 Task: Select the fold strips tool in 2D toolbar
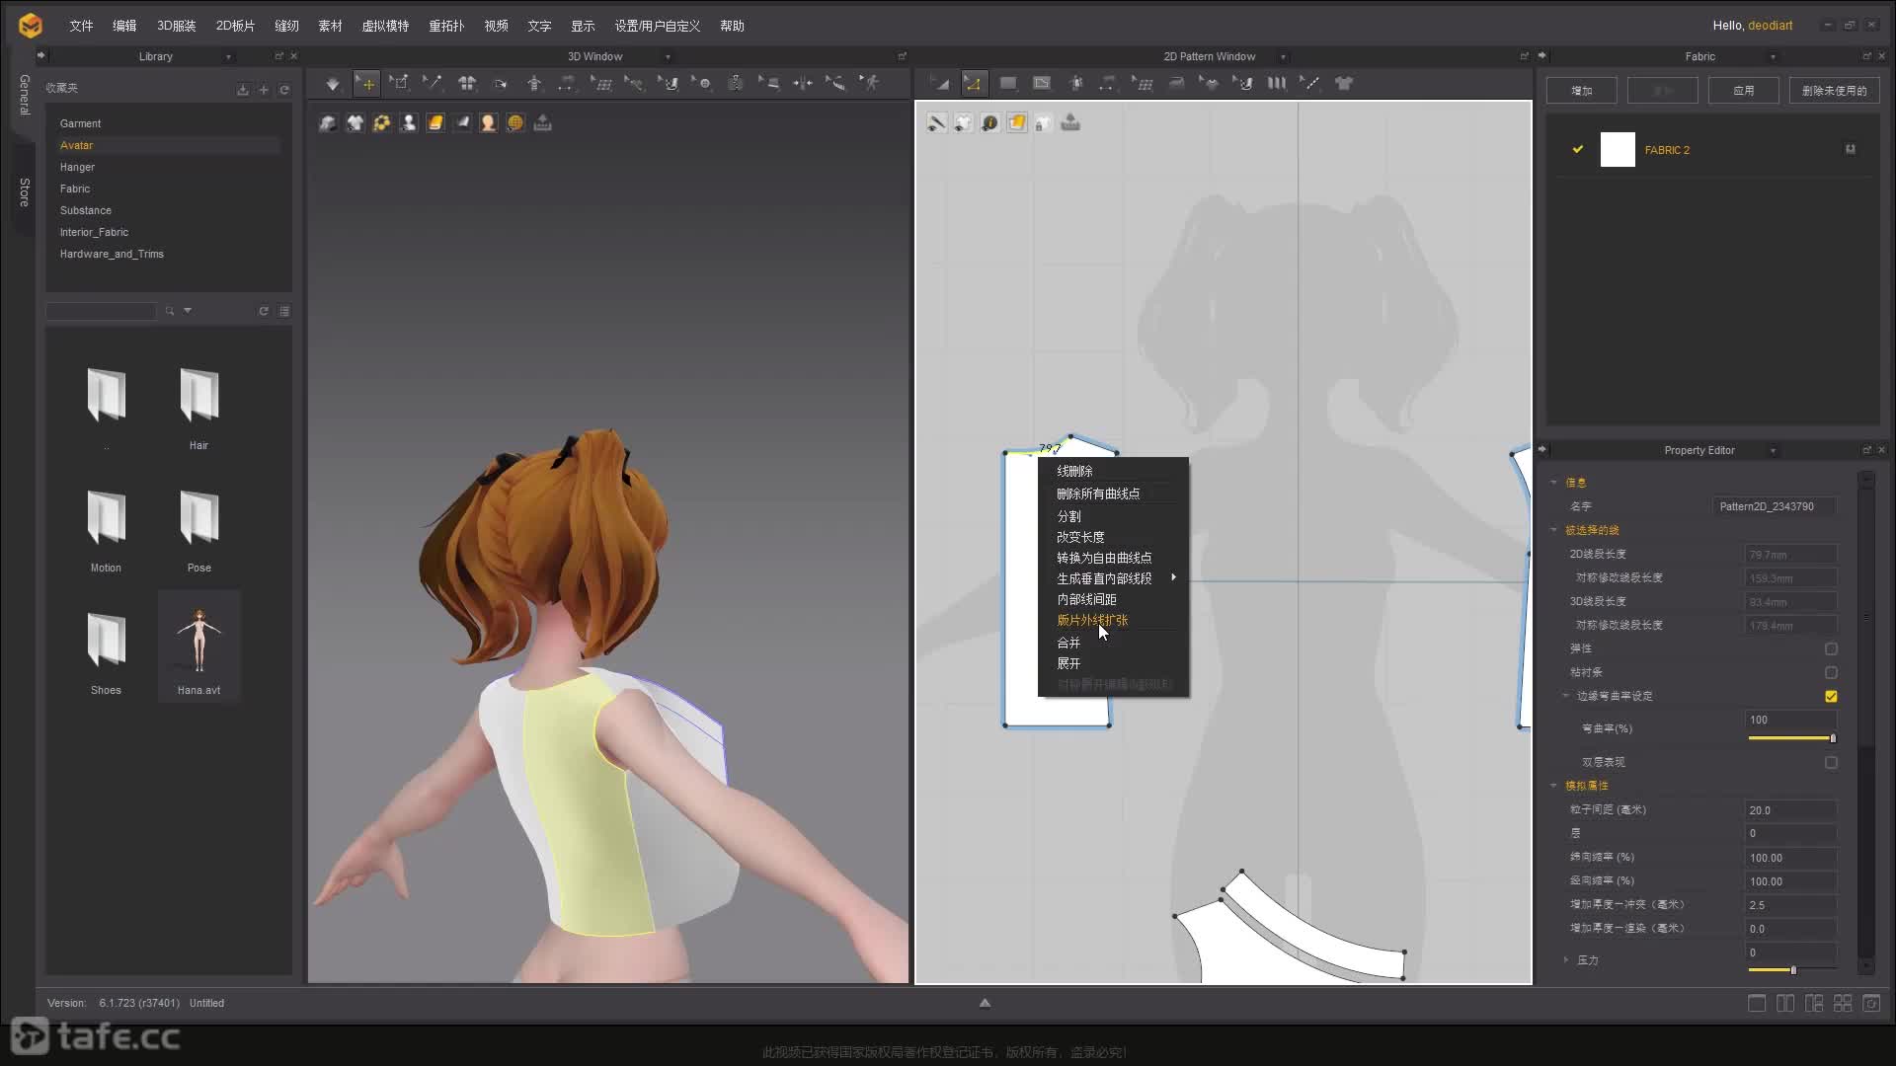pyautogui.click(x=1277, y=84)
